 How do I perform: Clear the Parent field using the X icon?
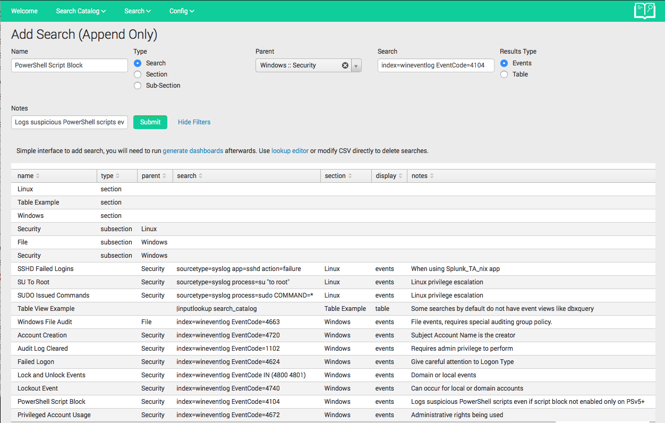pyautogui.click(x=345, y=65)
